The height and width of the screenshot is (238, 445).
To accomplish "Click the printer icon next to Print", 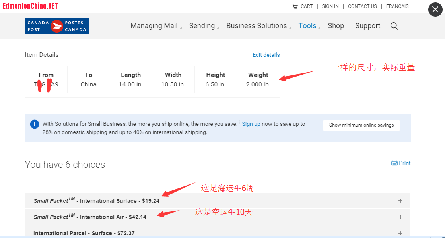I will [394, 163].
